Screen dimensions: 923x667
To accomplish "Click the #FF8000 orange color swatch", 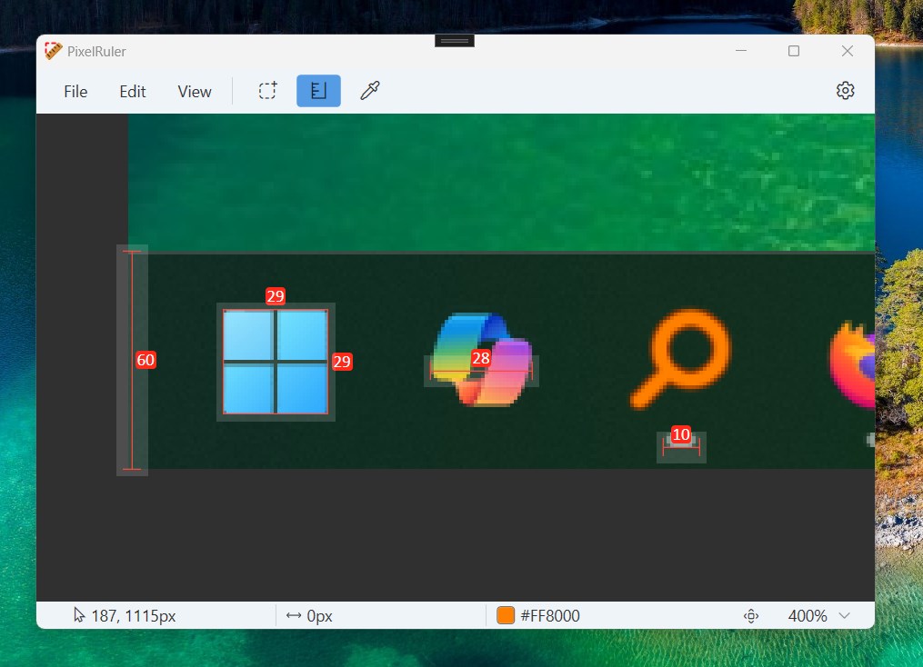I will click(506, 615).
